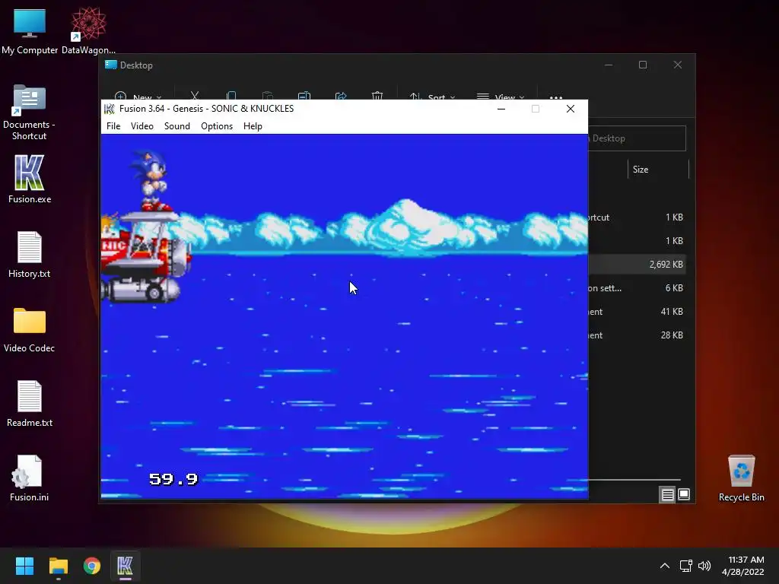Select the 6 KB file row
The width and height of the screenshot is (779, 584).
(x=637, y=288)
